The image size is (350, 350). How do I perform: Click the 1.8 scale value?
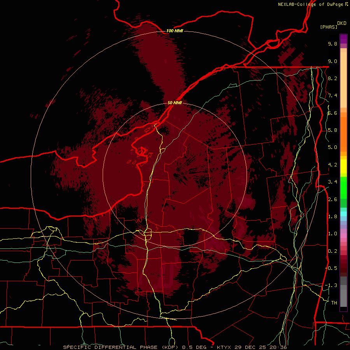[332, 217]
